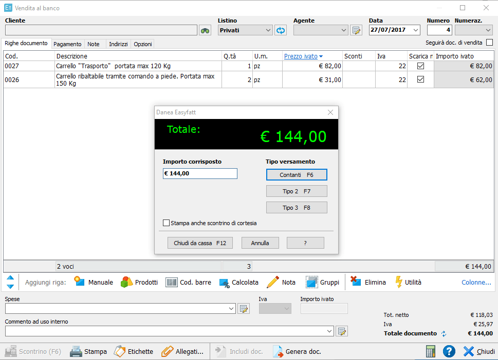
Task: Open product catalog via the Prodotti icon
Action: point(126,282)
